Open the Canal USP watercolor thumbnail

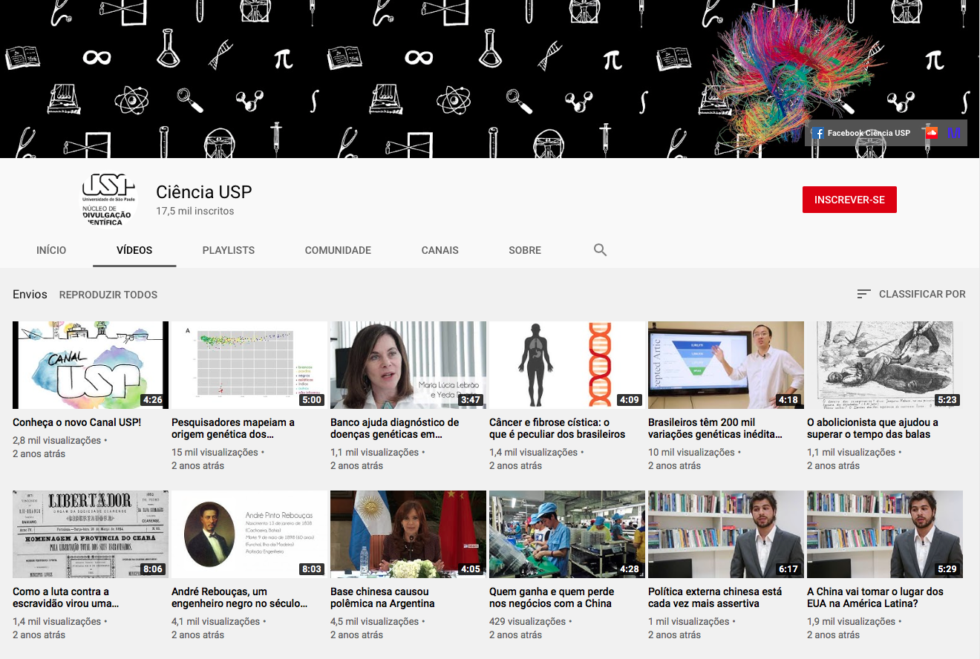pyautogui.click(x=91, y=365)
